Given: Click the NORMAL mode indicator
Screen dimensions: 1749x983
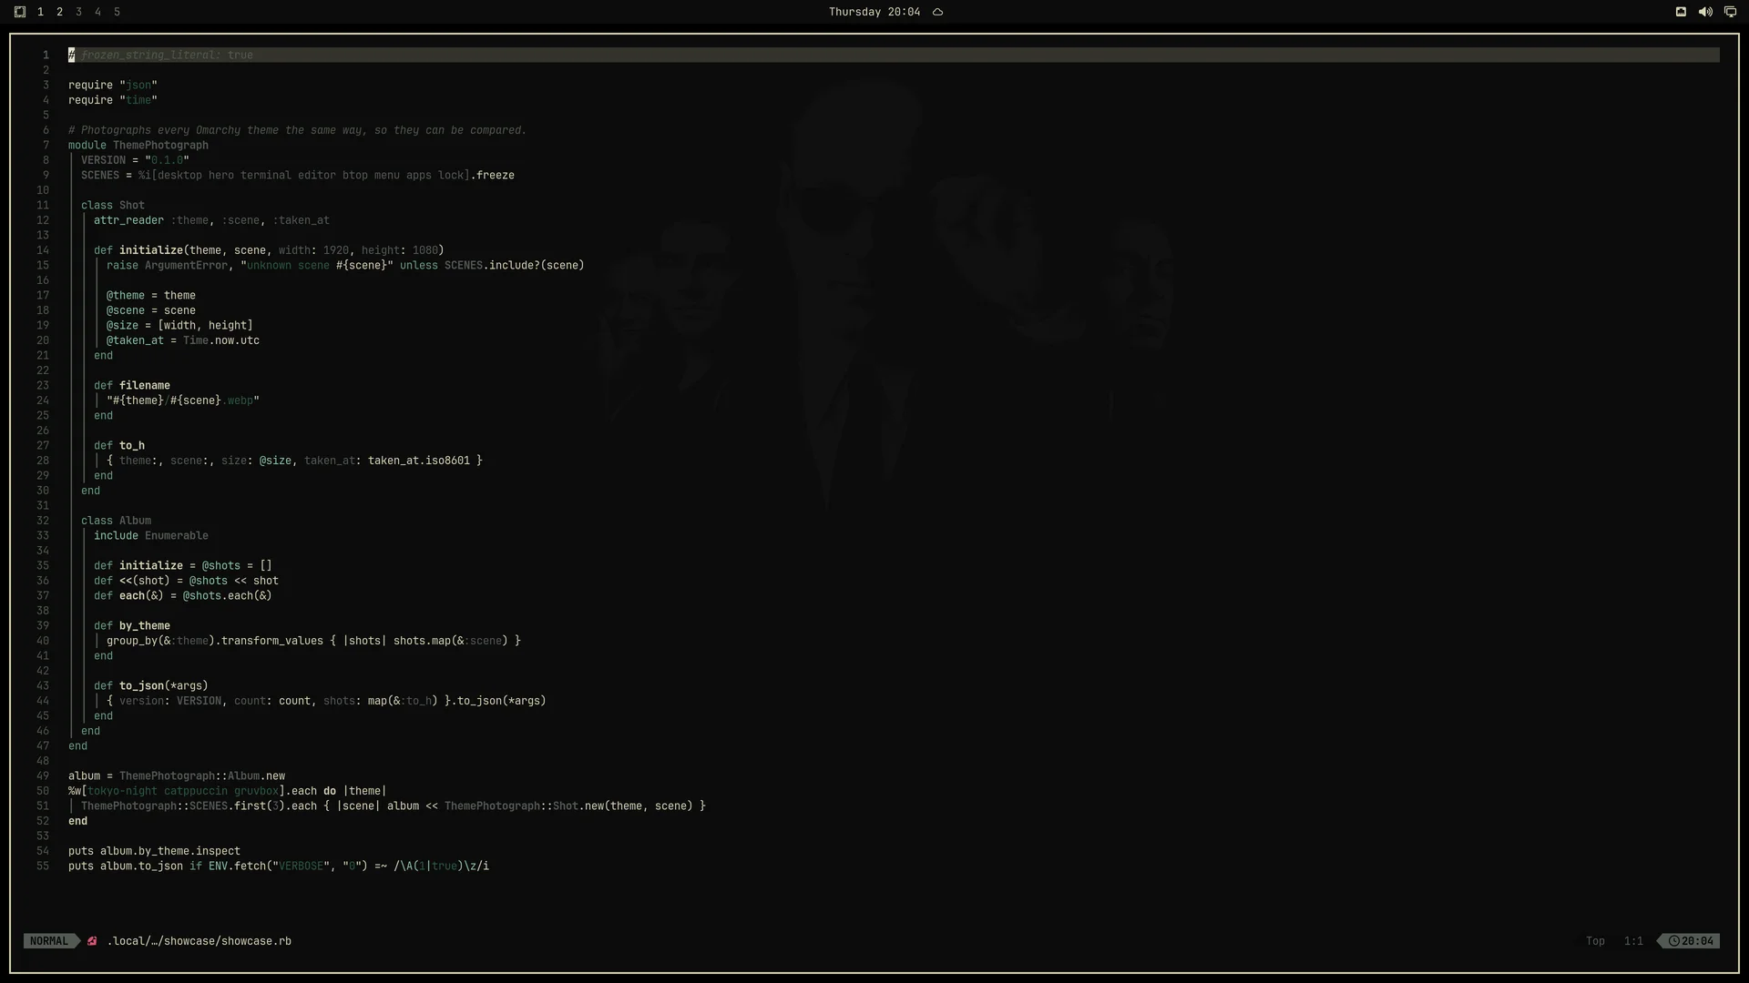Looking at the screenshot, I should point(49,941).
